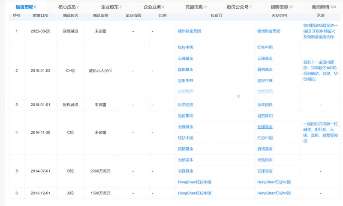Open 真格基金 investor link in the C+轮 row
This screenshot has width=343, height=206.
pyautogui.click(x=186, y=69)
